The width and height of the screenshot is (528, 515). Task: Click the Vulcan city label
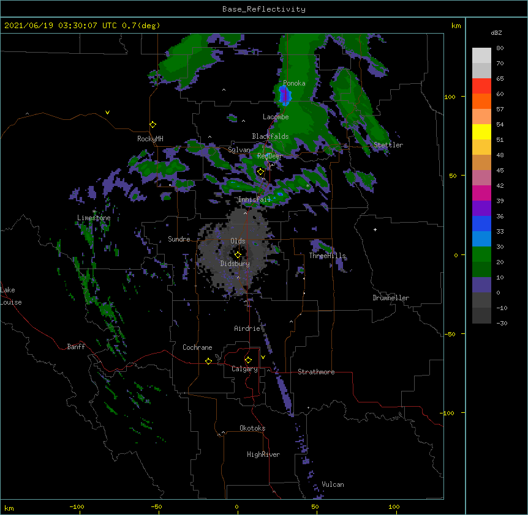(333, 484)
